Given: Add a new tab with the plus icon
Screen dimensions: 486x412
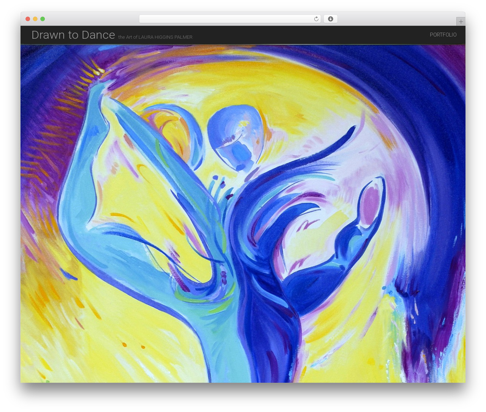Looking at the screenshot, I should point(461,22).
